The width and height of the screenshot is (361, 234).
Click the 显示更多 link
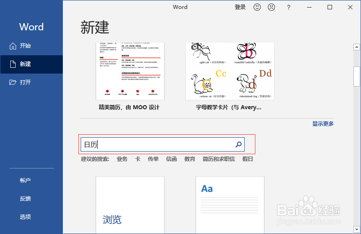pos(323,123)
